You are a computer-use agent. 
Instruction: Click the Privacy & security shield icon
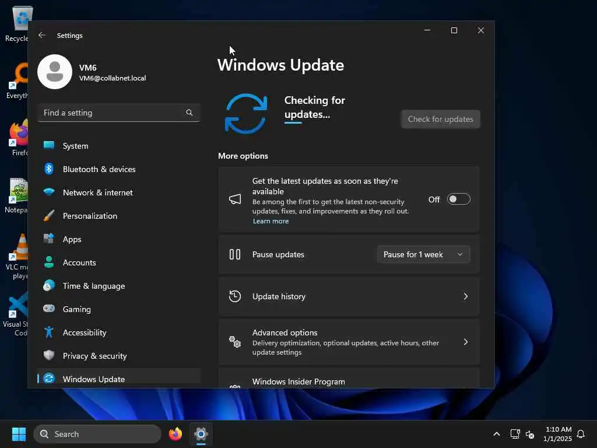pos(49,355)
